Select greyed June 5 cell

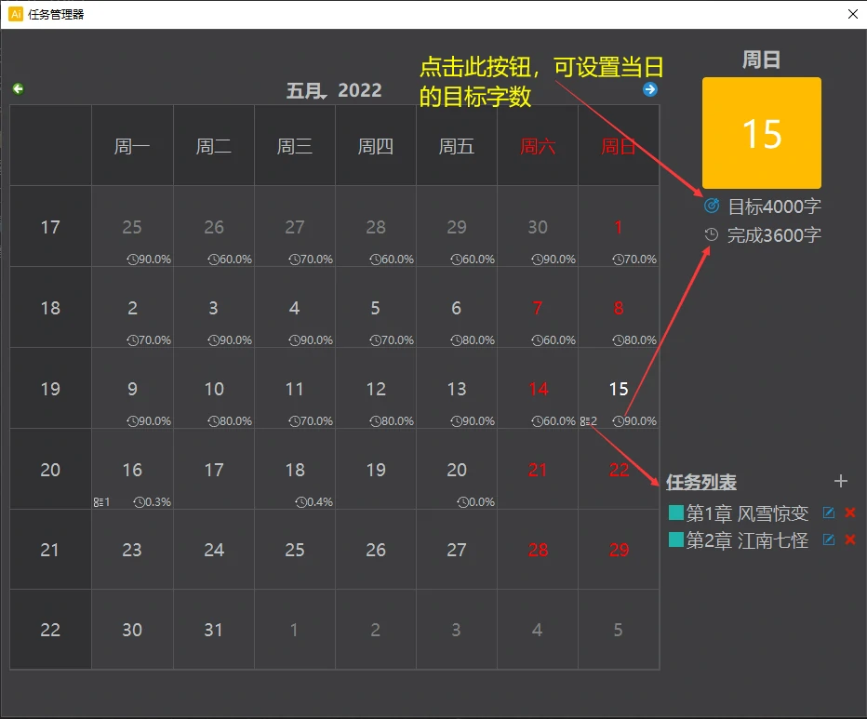click(x=619, y=630)
